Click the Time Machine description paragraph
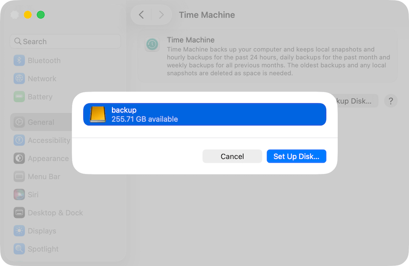This screenshot has height=266, width=409. (x=278, y=61)
